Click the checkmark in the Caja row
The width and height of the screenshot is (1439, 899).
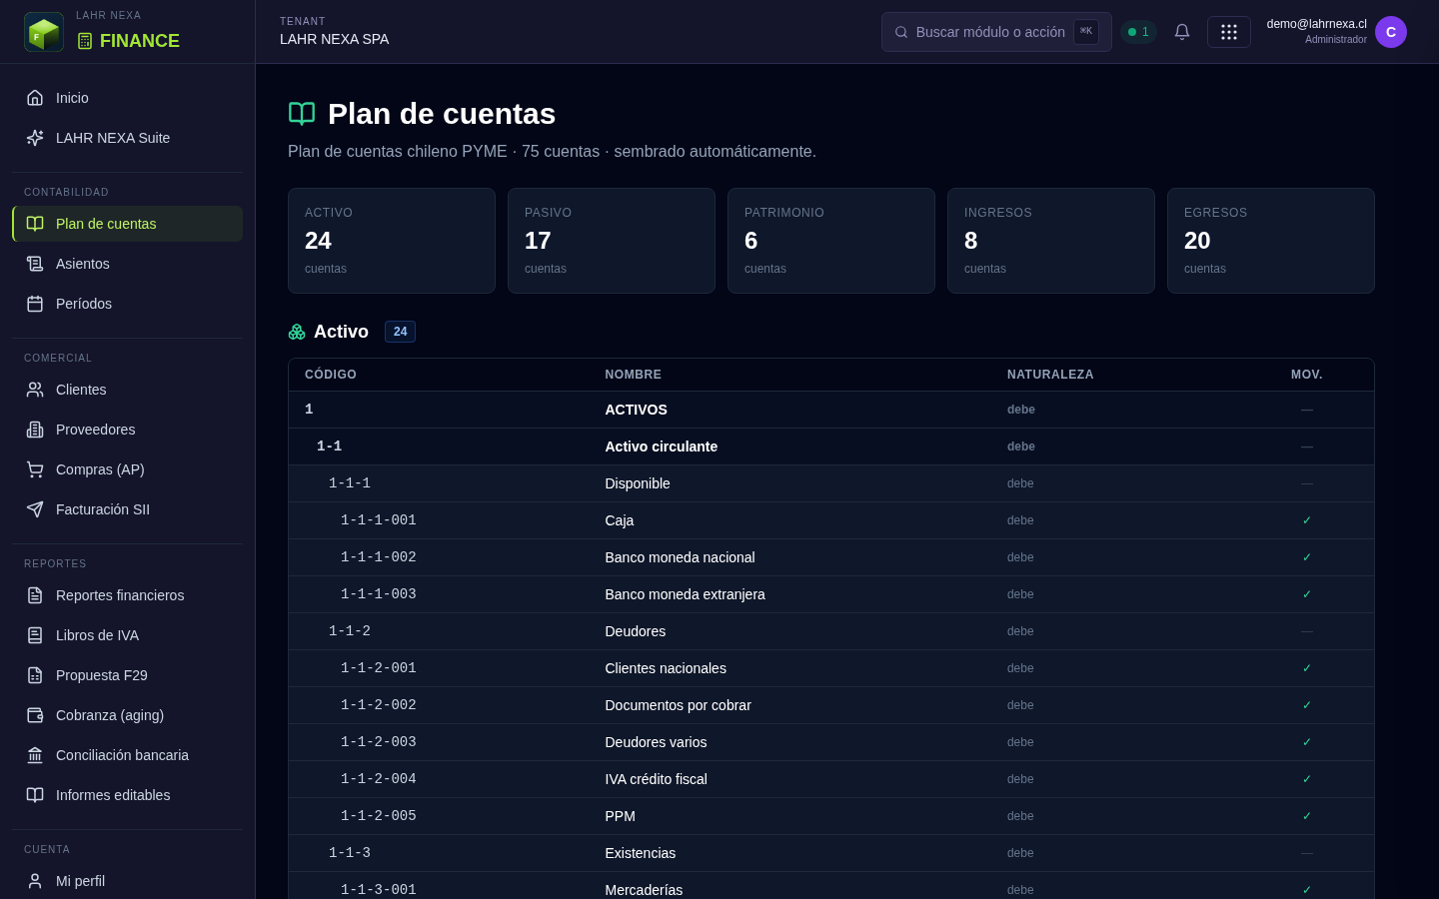coord(1307,520)
